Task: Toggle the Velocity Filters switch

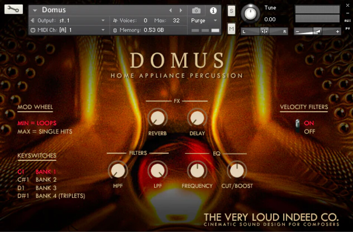Action: [297, 126]
